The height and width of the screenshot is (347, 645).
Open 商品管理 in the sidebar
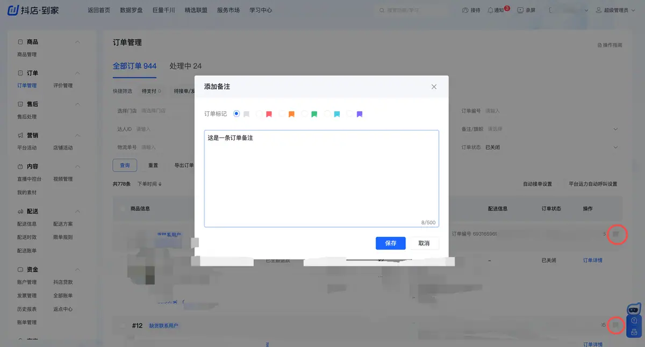[27, 54]
